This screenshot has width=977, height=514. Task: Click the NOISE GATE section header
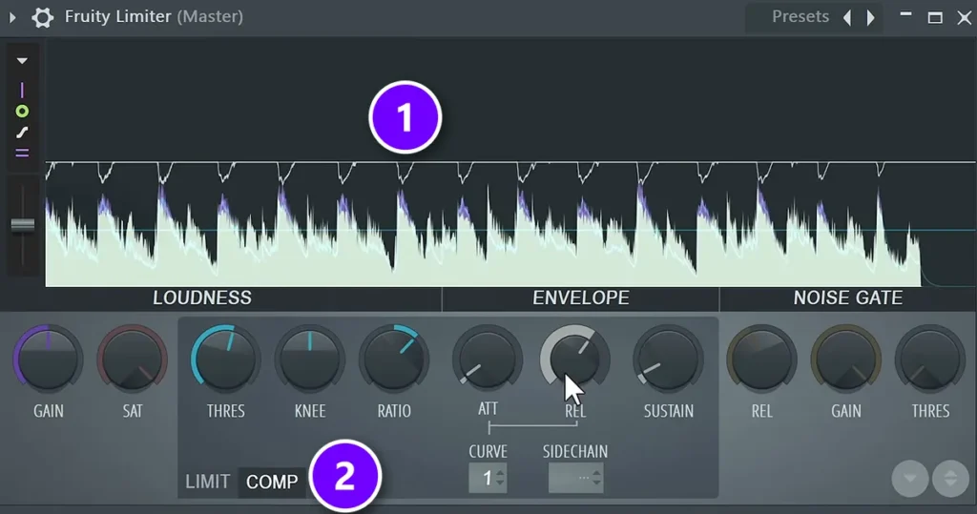(x=848, y=298)
